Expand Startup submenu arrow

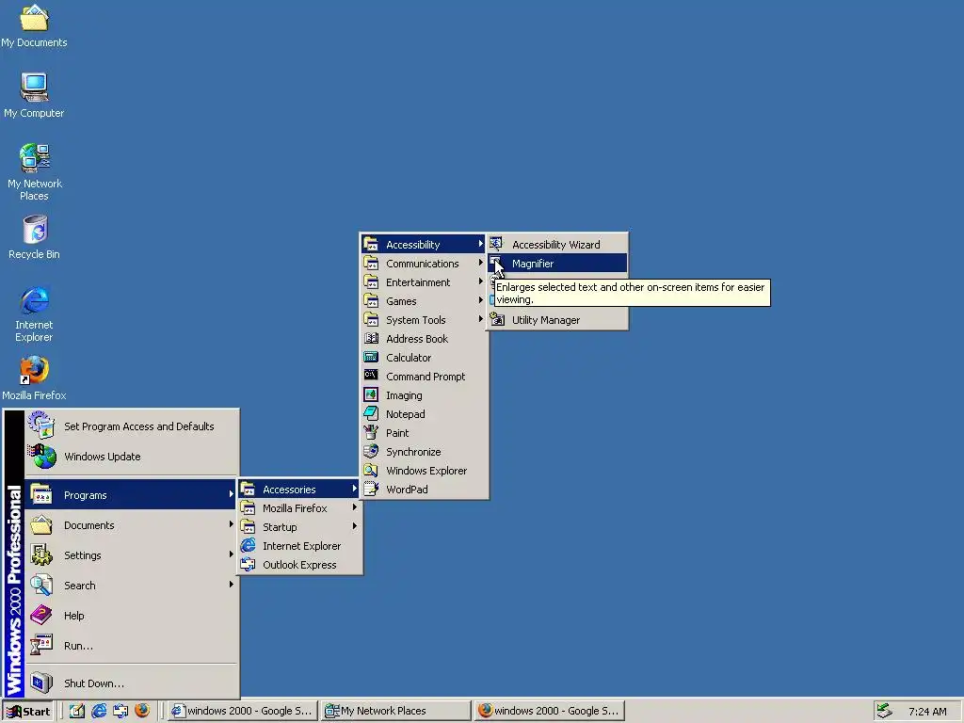tap(355, 527)
